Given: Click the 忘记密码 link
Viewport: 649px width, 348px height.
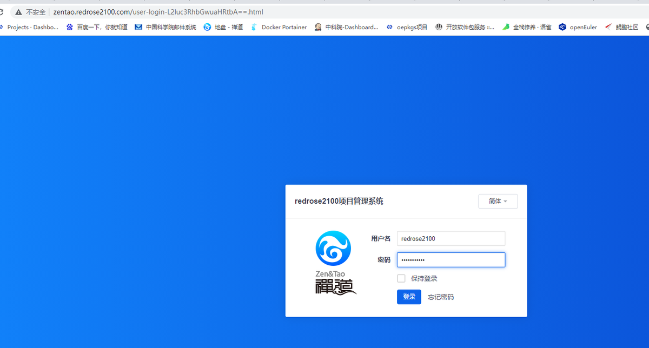Looking at the screenshot, I should tap(441, 297).
